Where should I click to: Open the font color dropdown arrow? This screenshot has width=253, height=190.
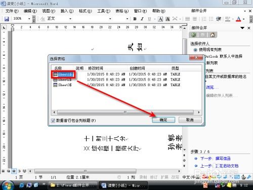[x=244, y=19]
